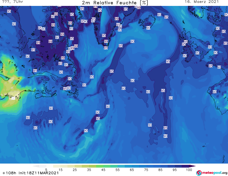Click the "30" contour label on the map
Screen dimensions: 228x176
click(x=13, y=98)
